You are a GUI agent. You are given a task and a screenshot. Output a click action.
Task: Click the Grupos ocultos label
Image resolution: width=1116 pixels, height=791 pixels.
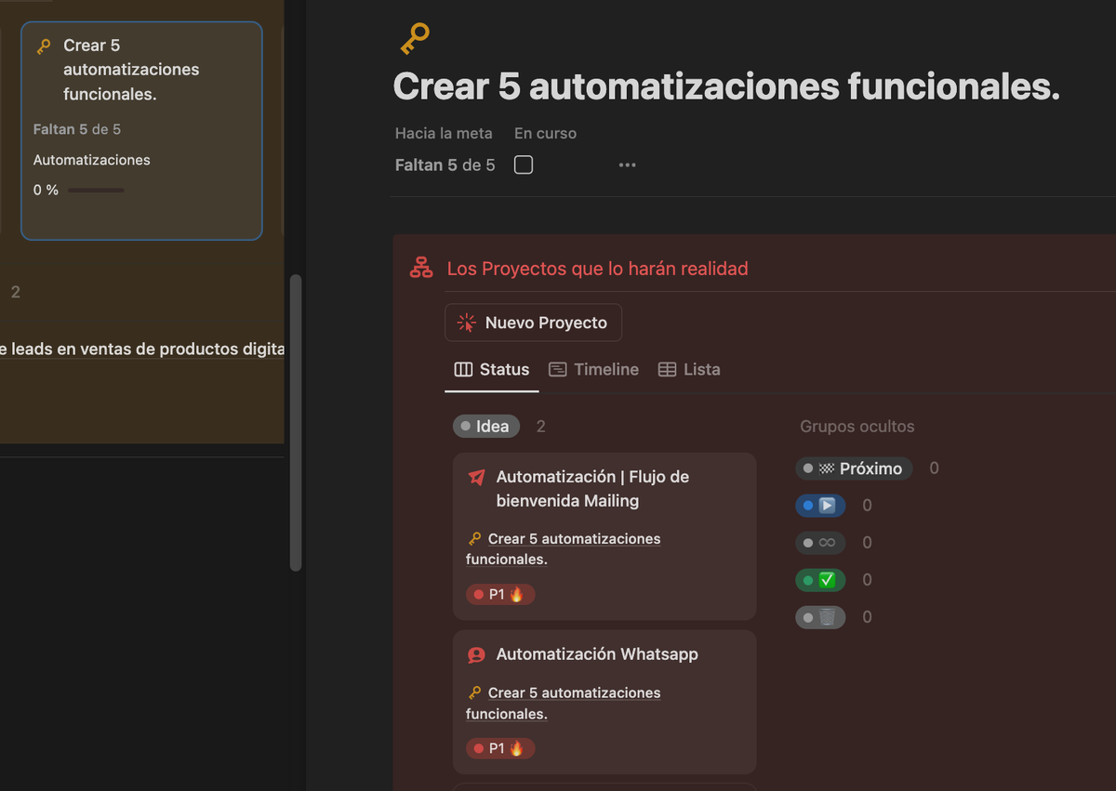click(x=857, y=427)
